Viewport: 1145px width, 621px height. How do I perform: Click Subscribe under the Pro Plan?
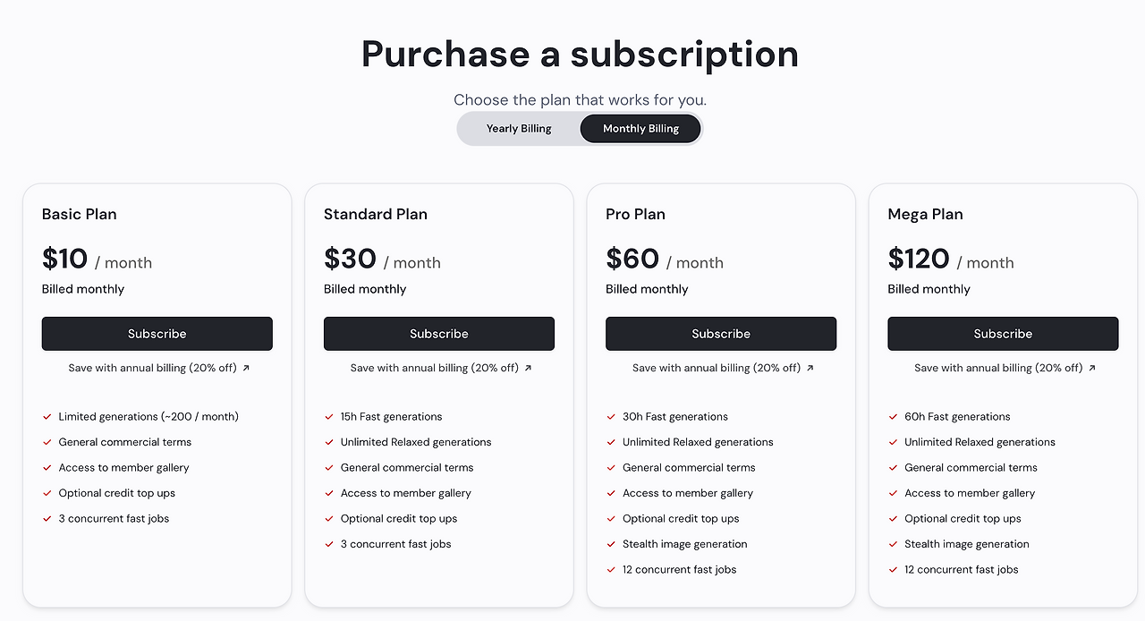(x=721, y=334)
